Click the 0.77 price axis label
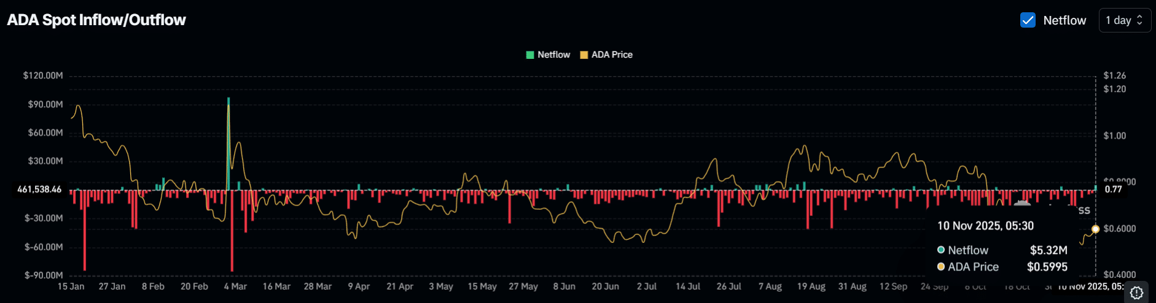 pyautogui.click(x=1114, y=189)
